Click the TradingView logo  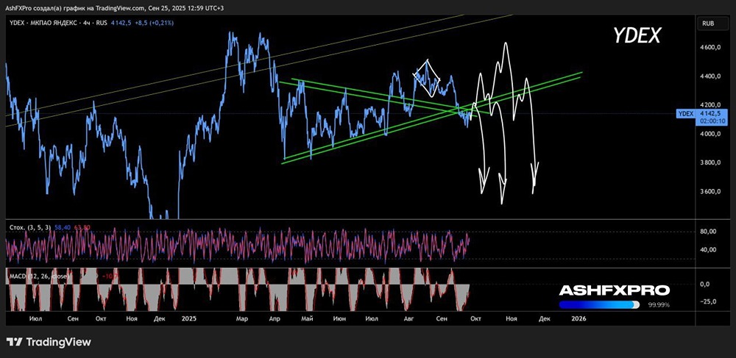[49, 342]
